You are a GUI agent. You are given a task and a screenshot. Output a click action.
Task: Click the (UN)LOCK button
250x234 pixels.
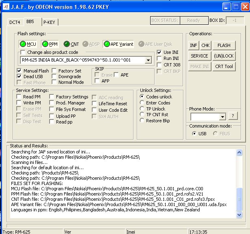tap(224, 56)
